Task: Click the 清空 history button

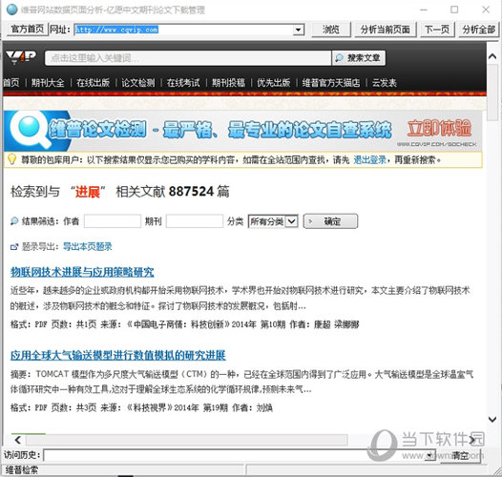Action: 460,456
